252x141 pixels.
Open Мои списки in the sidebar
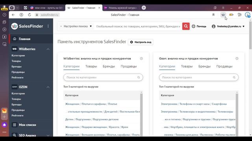click(27, 125)
